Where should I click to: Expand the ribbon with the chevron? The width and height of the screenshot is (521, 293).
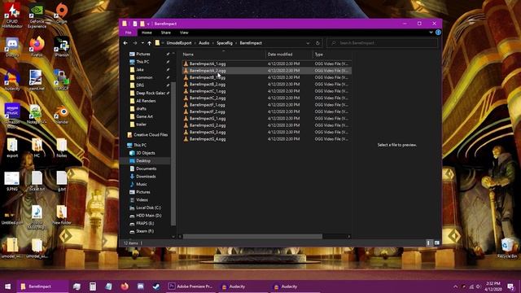[x=431, y=33]
